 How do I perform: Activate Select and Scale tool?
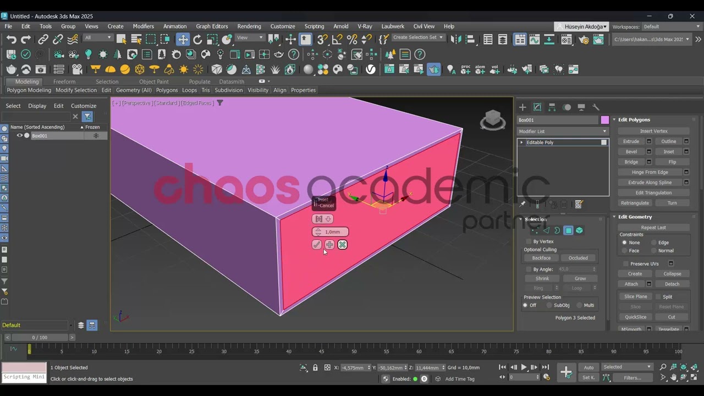[212, 39]
